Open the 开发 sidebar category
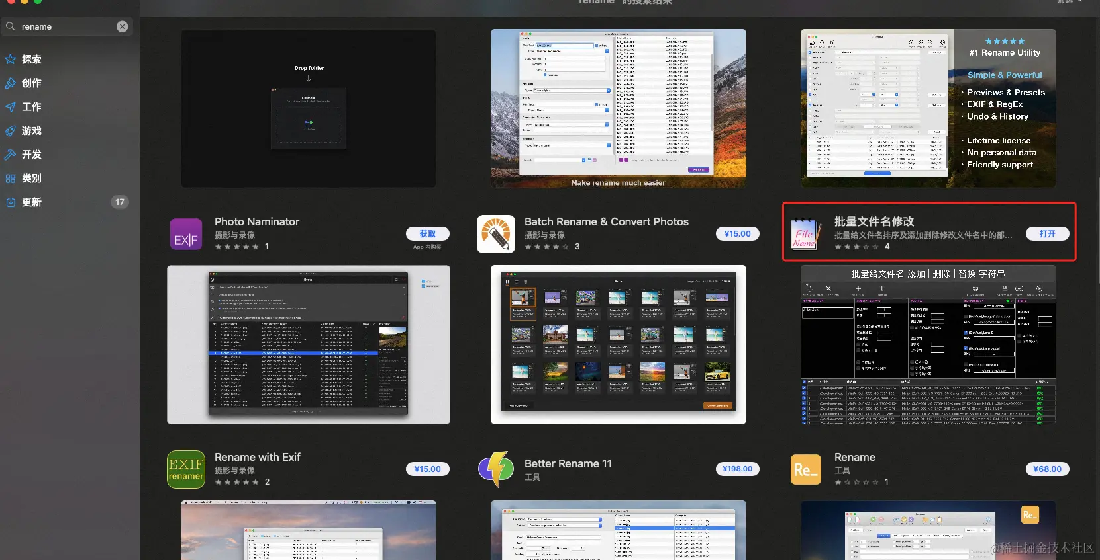1100x560 pixels. coord(31,155)
